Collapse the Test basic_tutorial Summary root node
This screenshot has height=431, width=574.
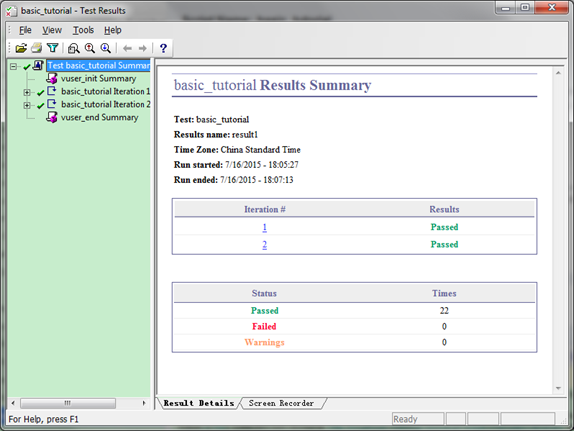coord(14,66)
